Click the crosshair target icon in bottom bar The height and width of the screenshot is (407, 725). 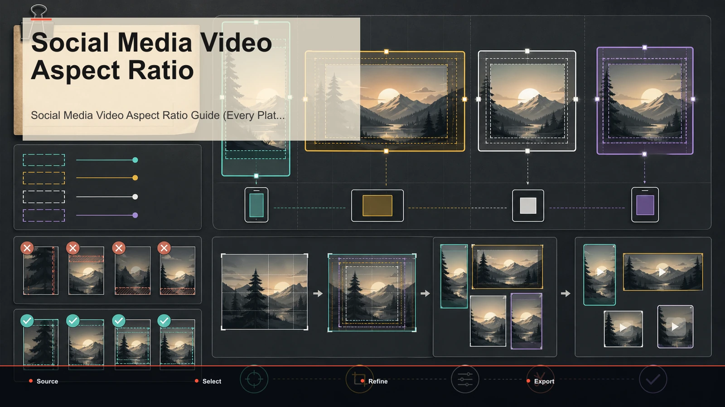click(254, 379)
